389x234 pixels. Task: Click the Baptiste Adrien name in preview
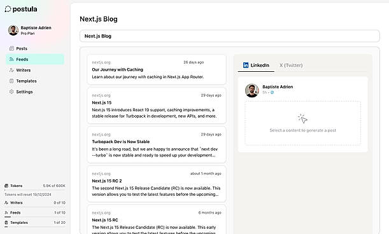pyautogui.click(x=278, y=86)
